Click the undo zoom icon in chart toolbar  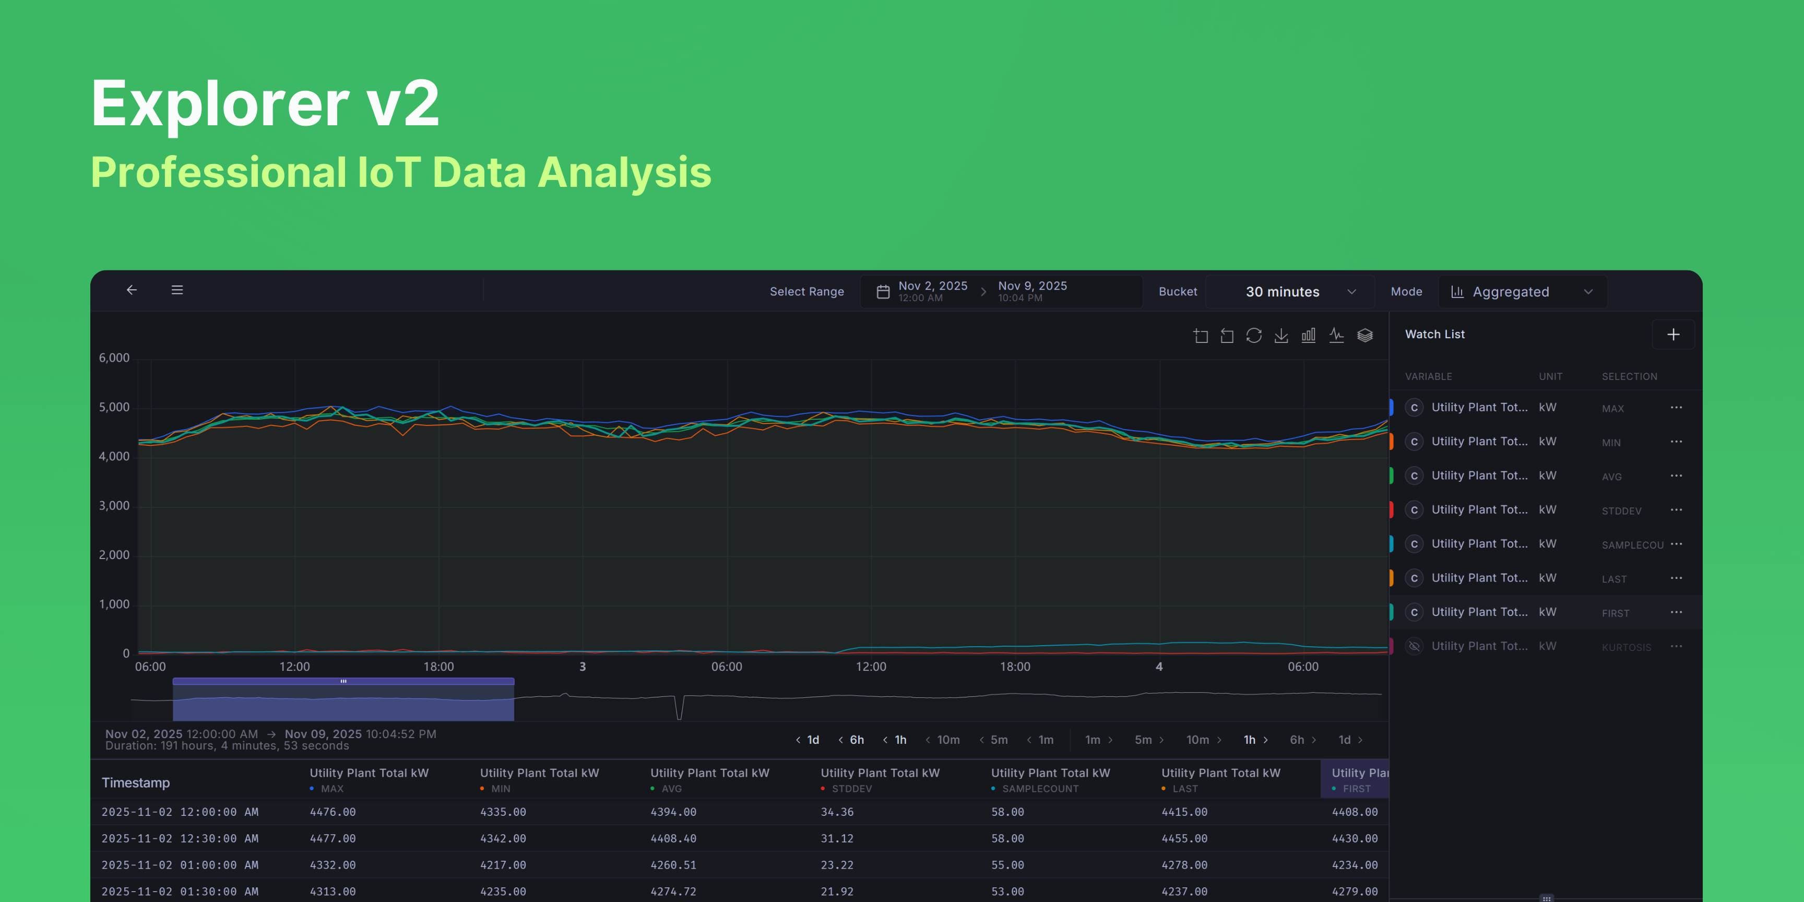click(1226, 336)
